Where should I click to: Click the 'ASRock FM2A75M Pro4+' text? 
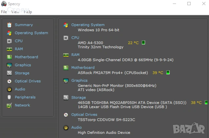point(113,73)
